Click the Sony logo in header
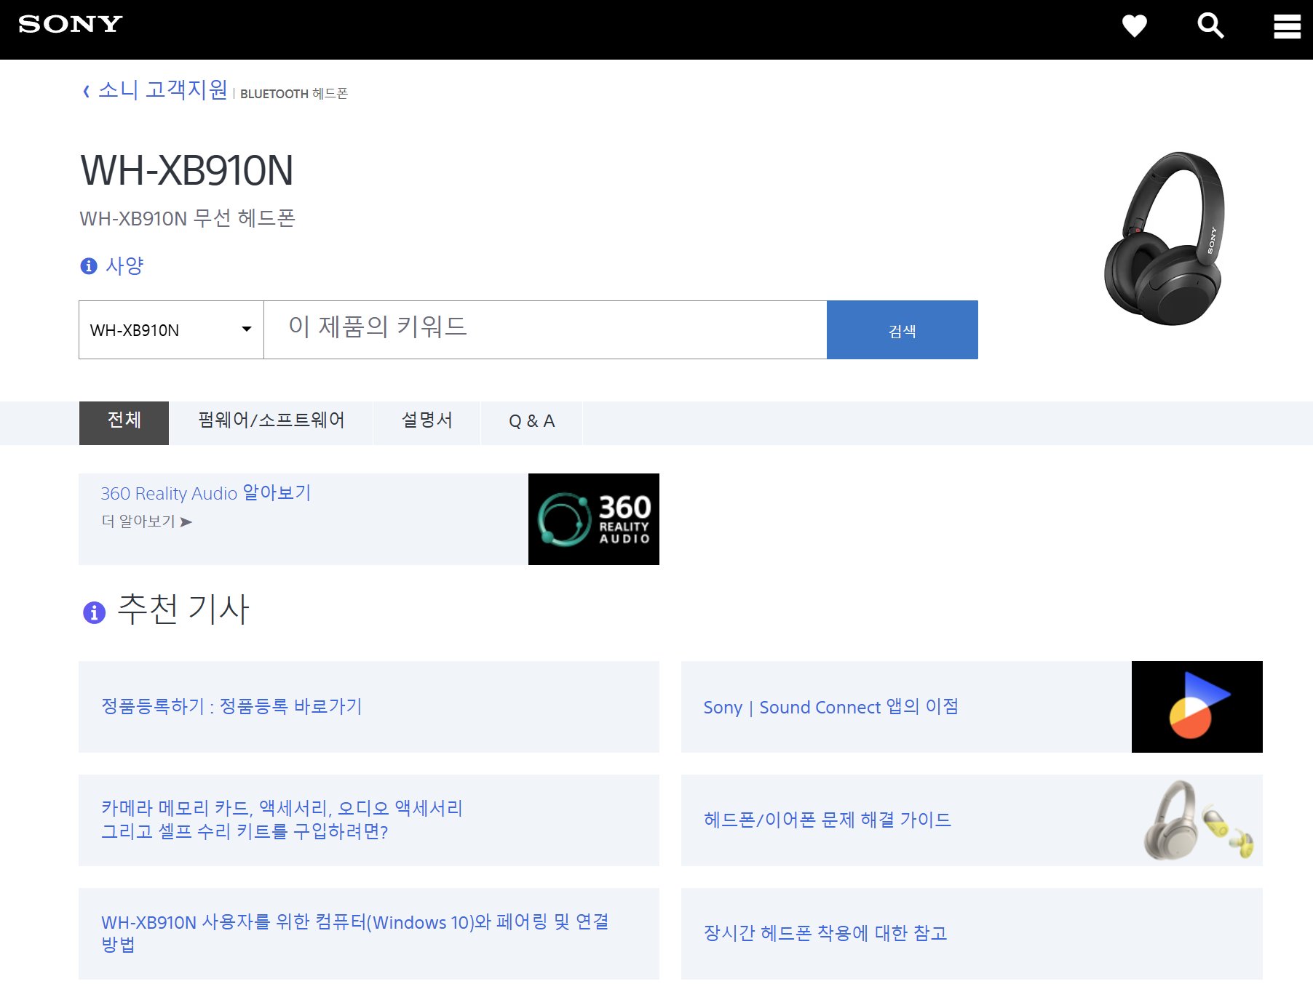The width and height of the screenshot is (1313, 984). [70, 24]
